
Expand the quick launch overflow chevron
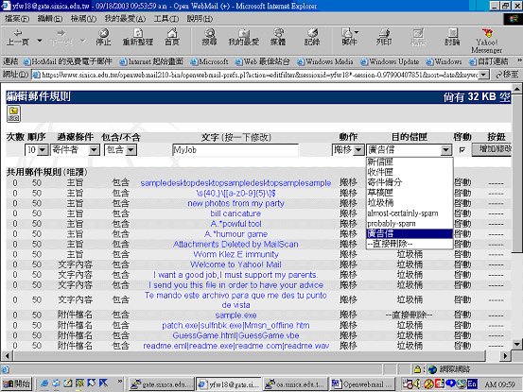[119, 382]
